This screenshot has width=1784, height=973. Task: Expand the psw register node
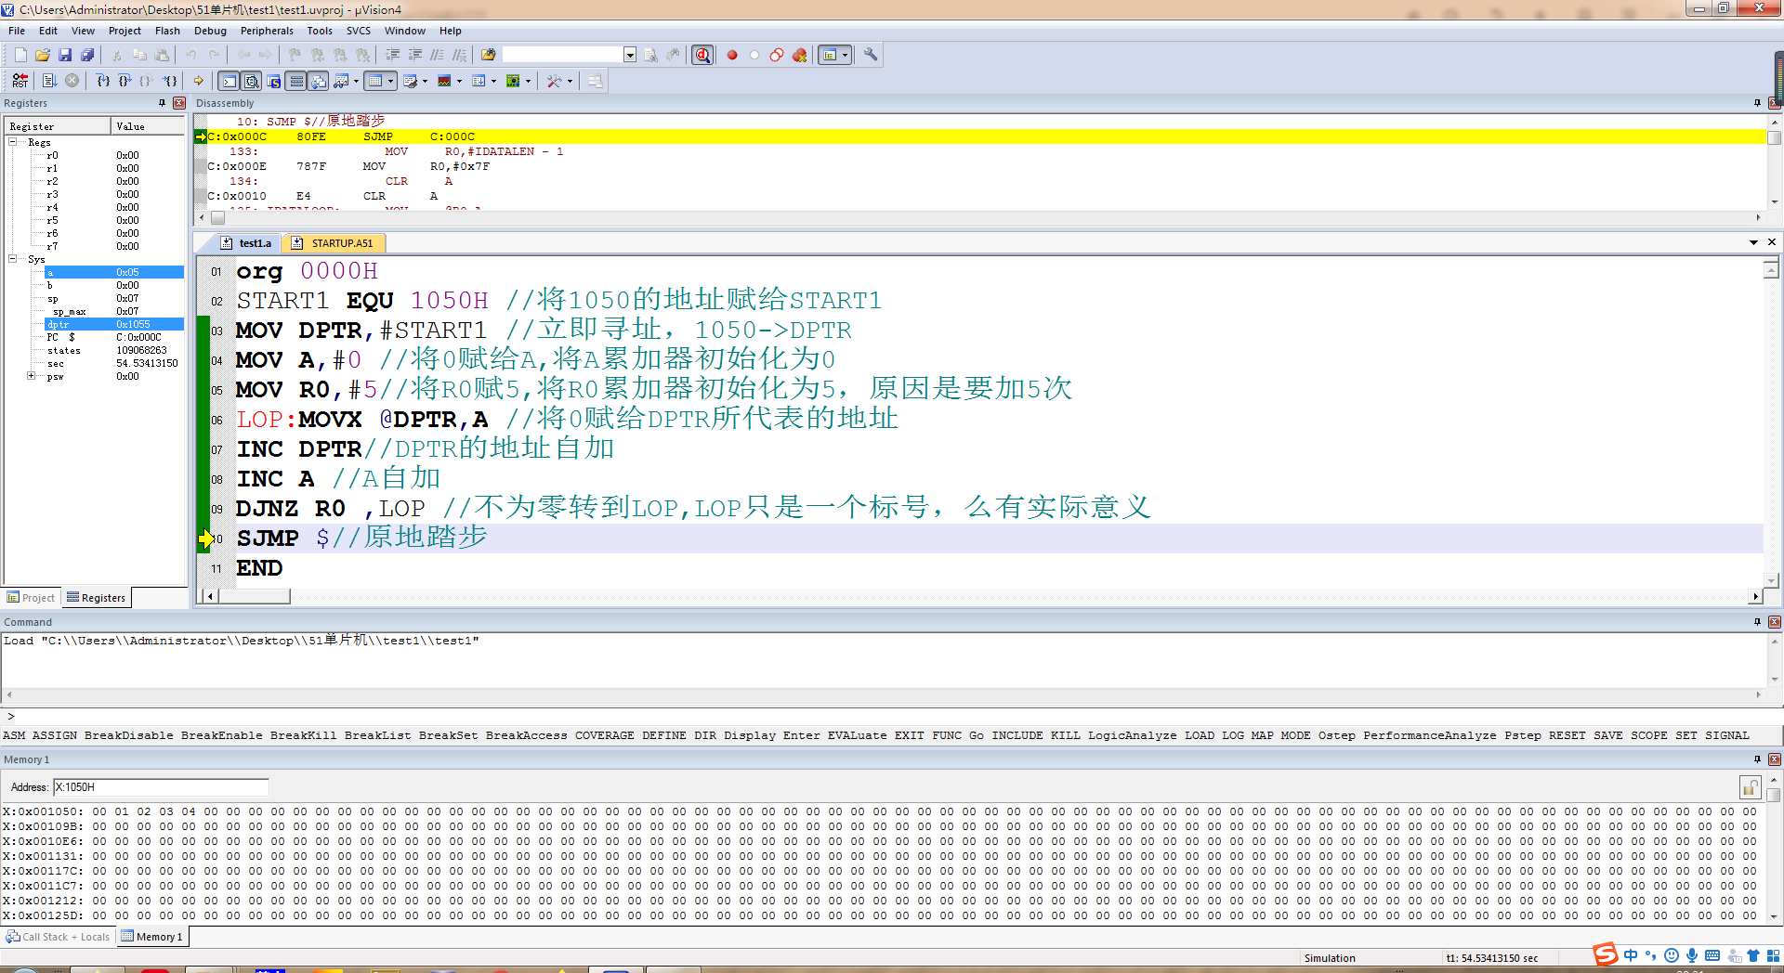coord(32,376)
